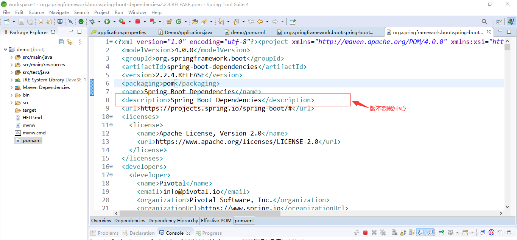
Task: Click the Open Perspective icon
Action: point(499,22)
